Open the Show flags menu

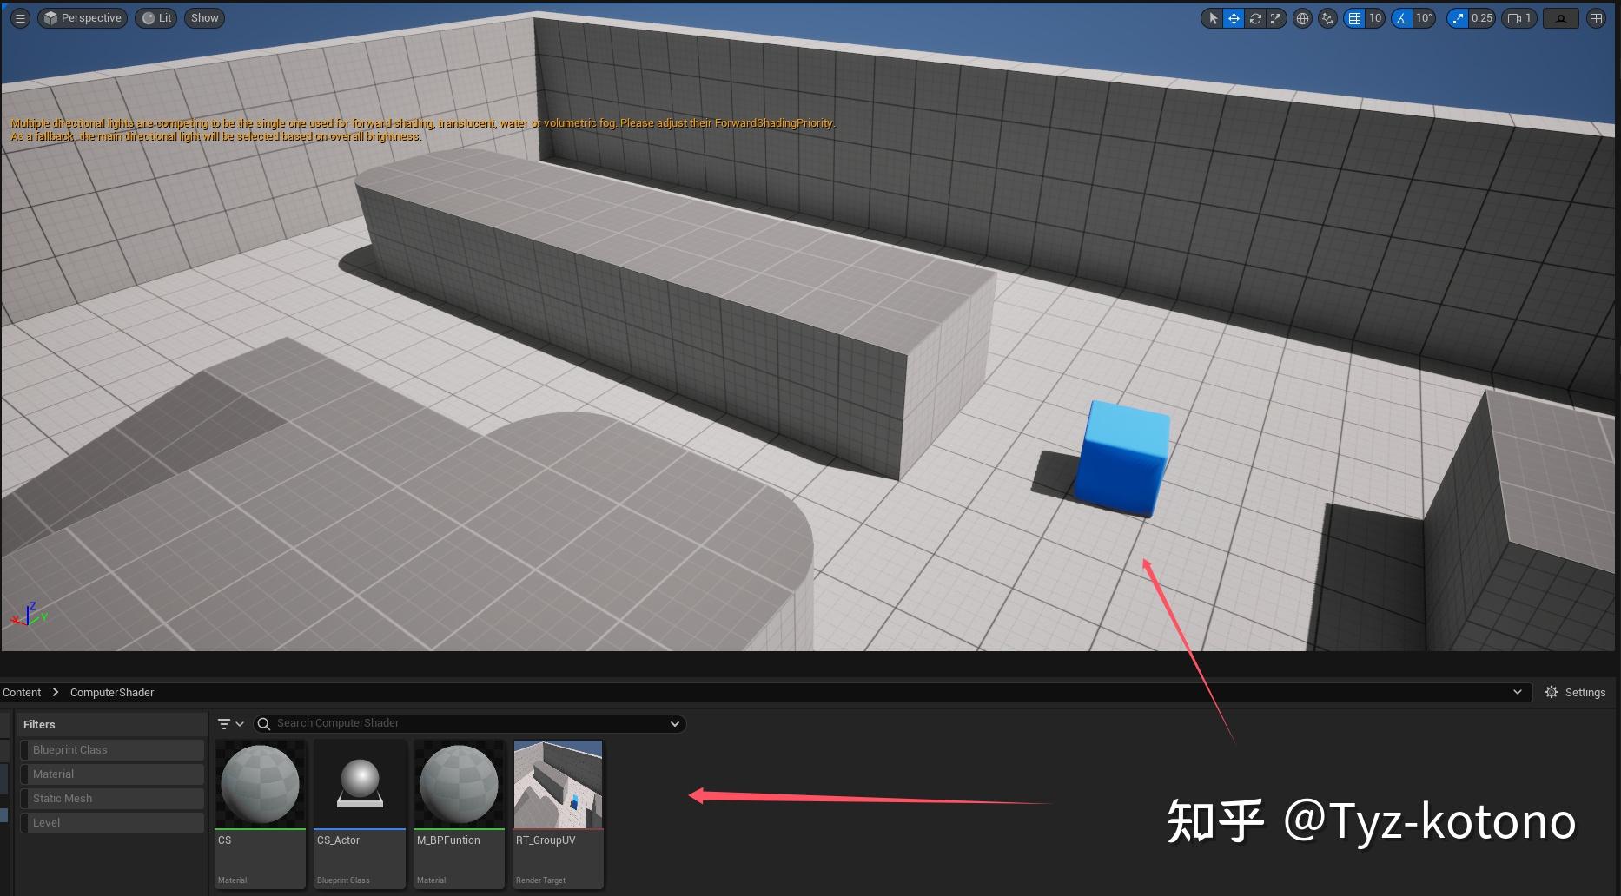click(203, 17)
